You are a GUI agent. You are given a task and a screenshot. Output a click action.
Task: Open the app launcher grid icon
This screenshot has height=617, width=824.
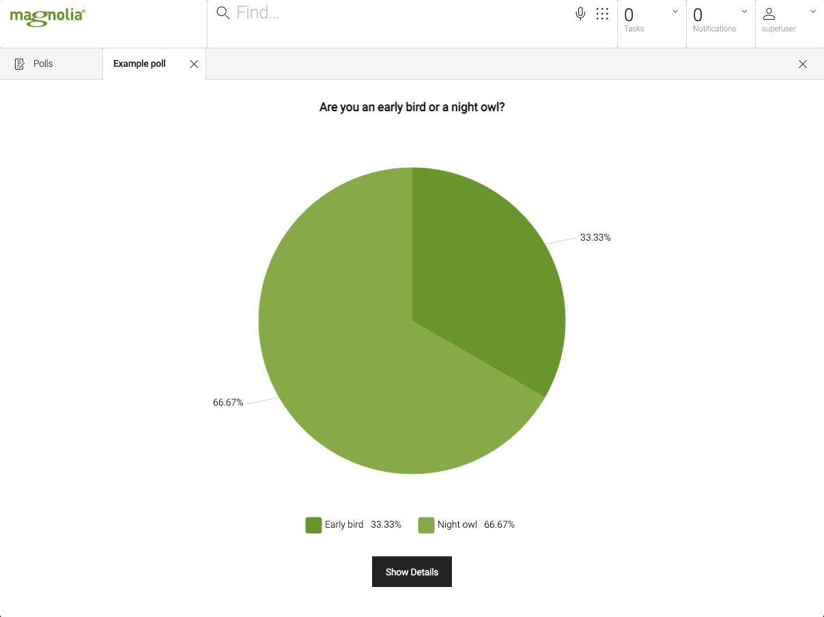pos(601,12)
